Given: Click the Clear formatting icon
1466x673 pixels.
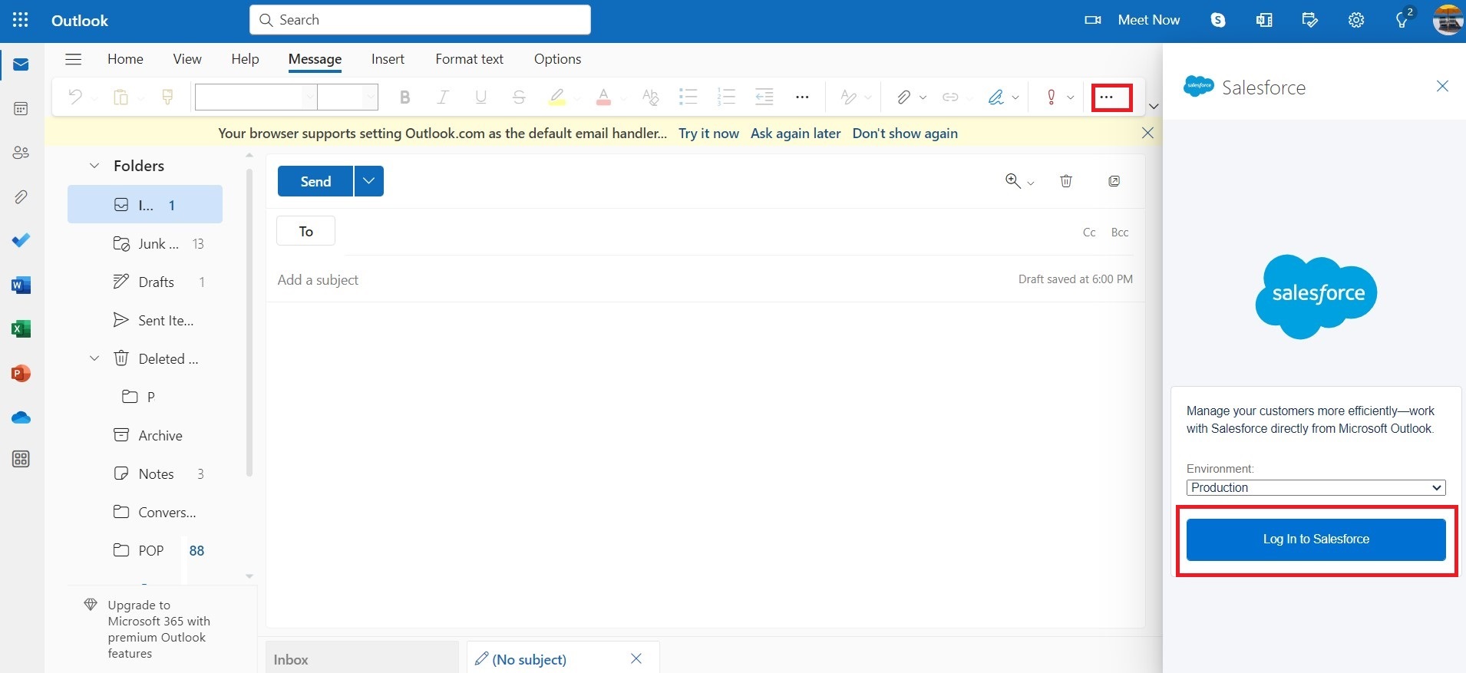Looking at the screenshot, I should tap(650, 97).
